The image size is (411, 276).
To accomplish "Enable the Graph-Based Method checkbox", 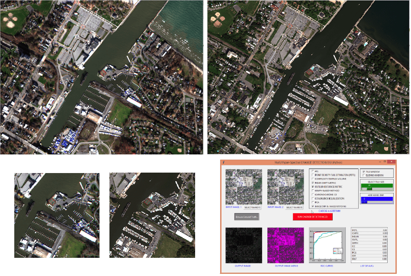I will (x=313, y=191).
